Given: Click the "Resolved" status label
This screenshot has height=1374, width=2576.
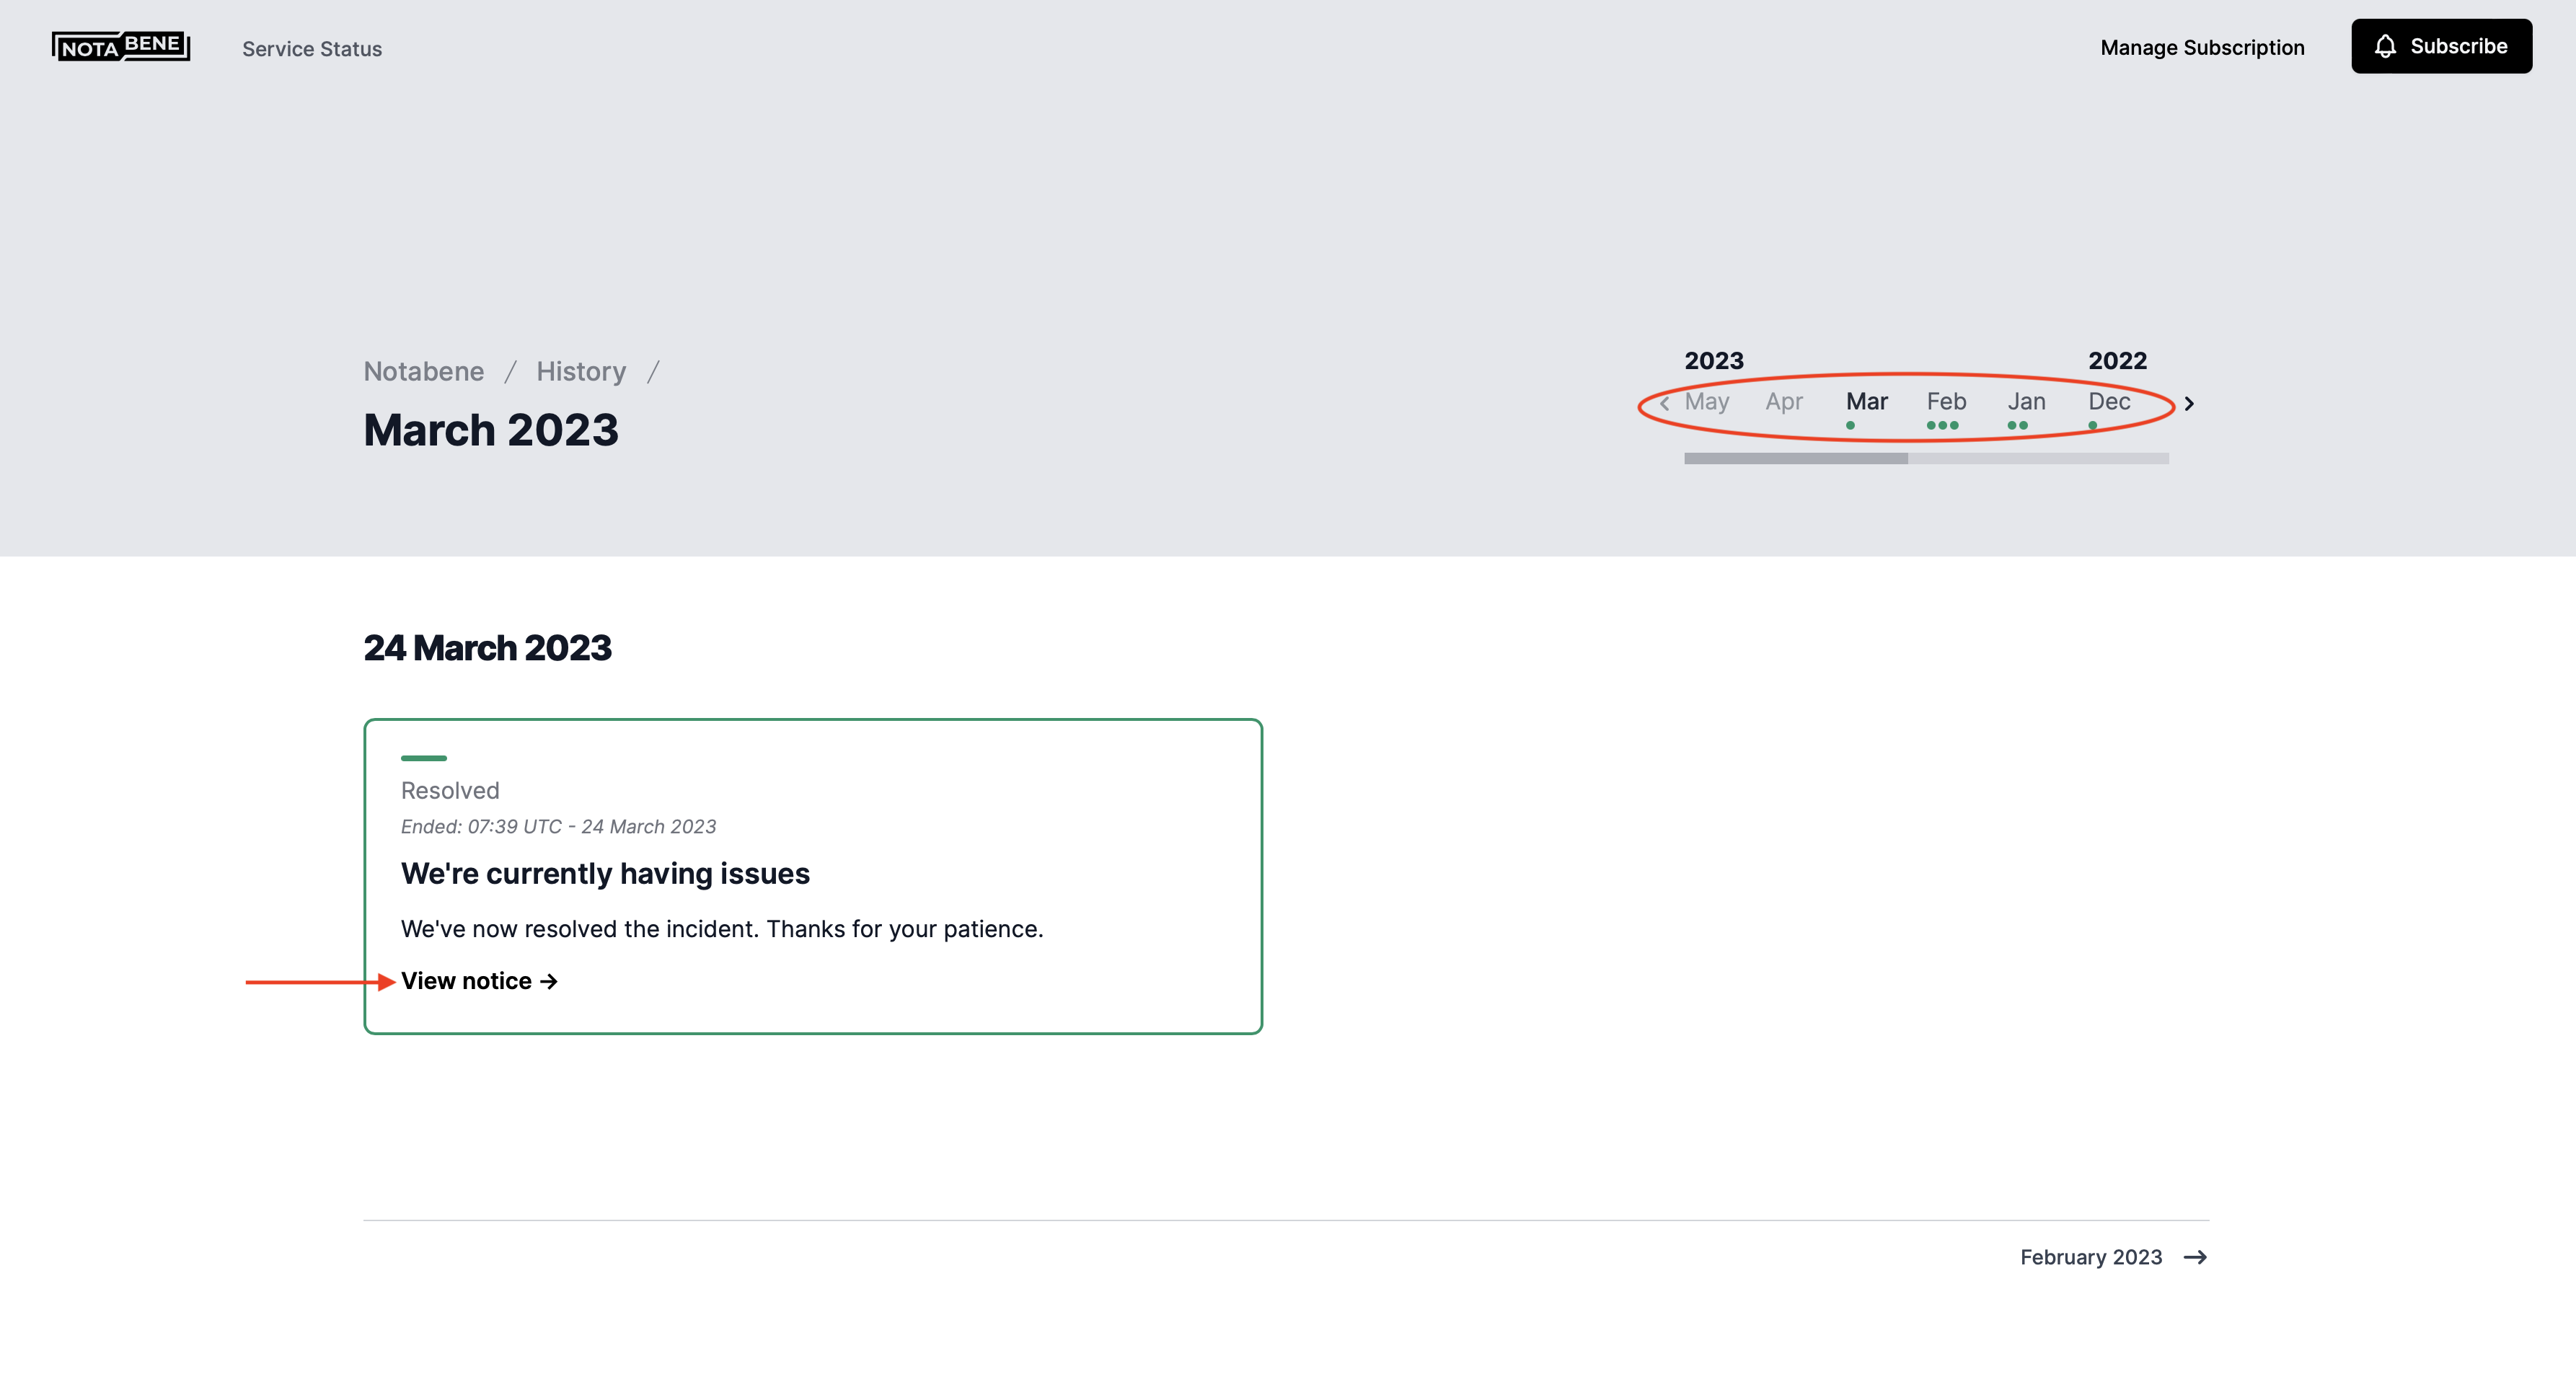Looking at the screenshot, I should click(450, 790).
